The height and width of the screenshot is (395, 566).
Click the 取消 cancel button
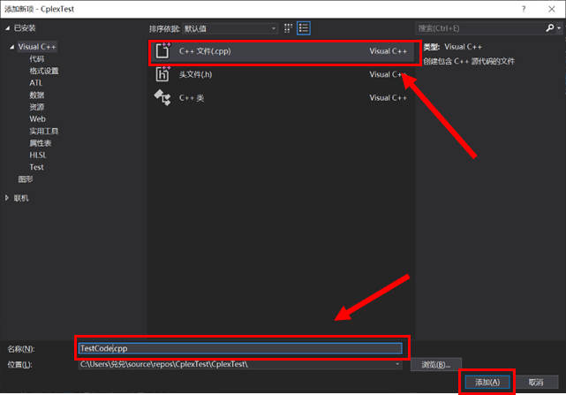point(536,382)
